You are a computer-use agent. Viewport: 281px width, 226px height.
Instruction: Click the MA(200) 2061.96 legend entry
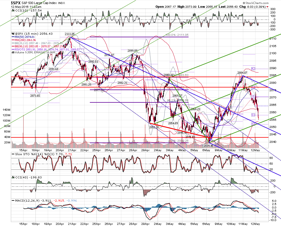25,40
